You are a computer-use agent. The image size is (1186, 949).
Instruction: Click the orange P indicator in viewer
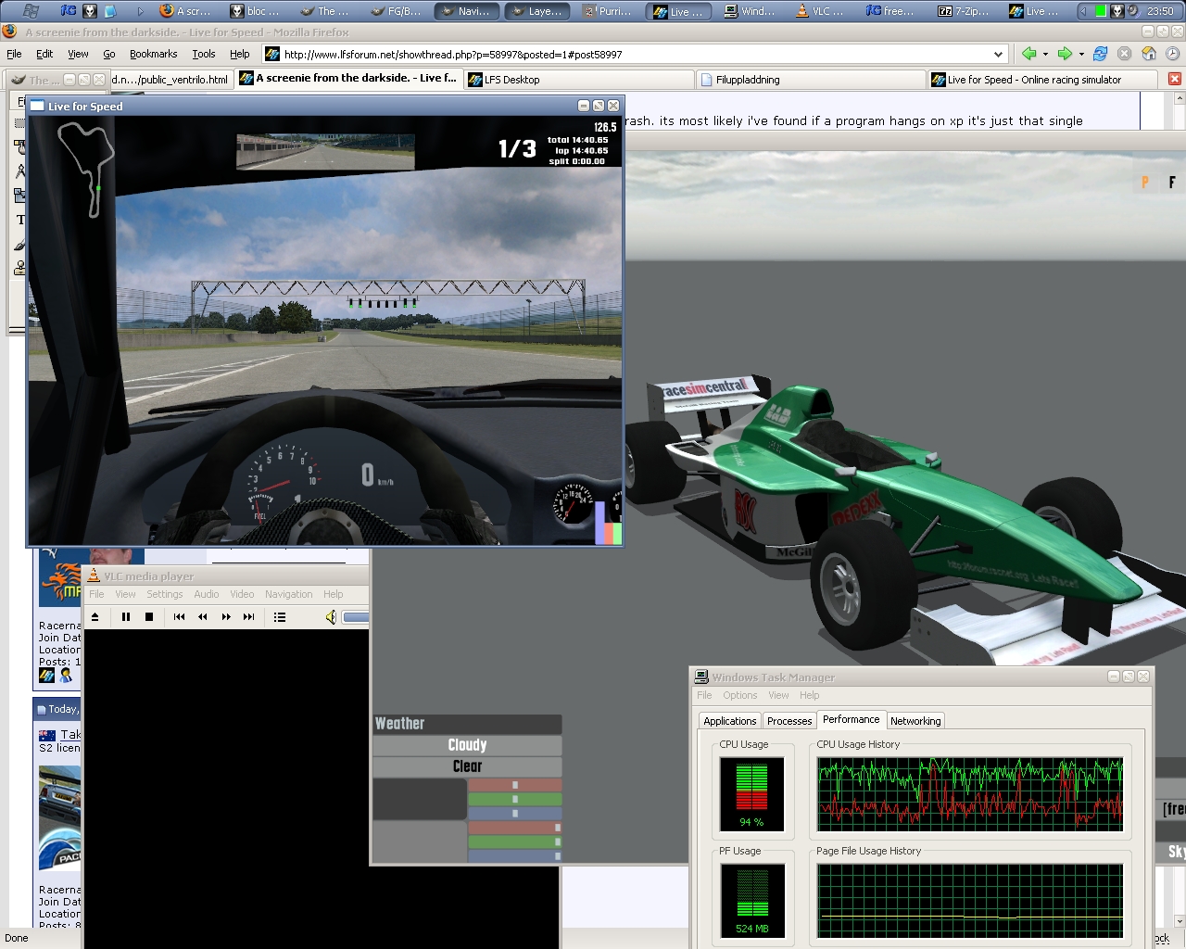tap(1145, 183)
